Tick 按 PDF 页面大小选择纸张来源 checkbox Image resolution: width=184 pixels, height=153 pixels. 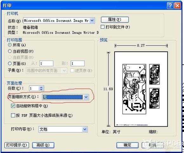coord(13,115)
